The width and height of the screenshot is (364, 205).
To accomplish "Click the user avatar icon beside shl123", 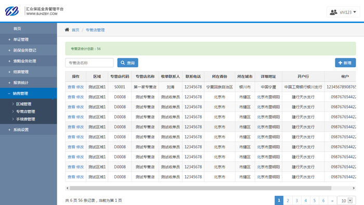I will tap(333, 12).
